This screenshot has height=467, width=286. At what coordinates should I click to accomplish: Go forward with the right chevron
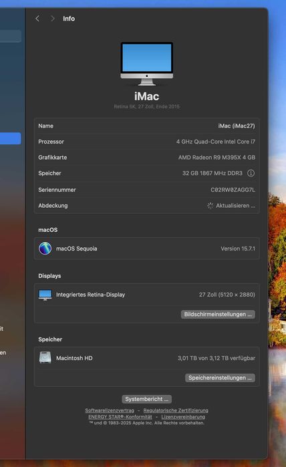coord(53,19)
